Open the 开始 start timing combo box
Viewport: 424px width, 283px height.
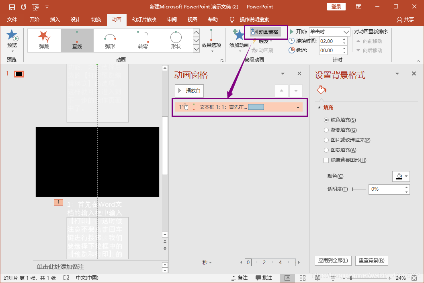tap(330, 32)
